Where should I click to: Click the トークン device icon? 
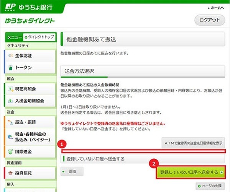pos(10,67)
